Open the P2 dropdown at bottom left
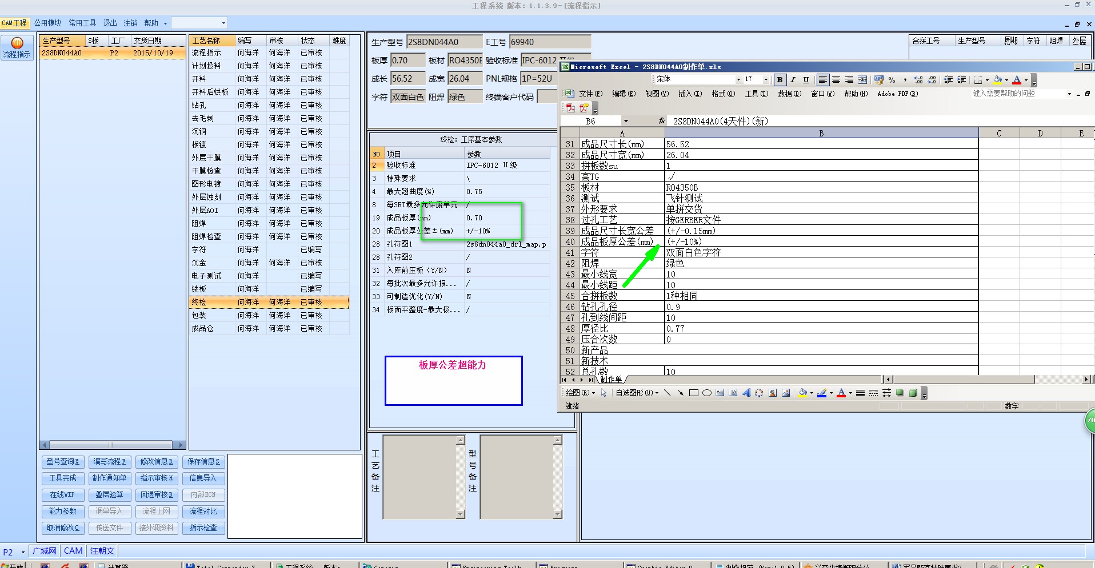 [23, 552]
